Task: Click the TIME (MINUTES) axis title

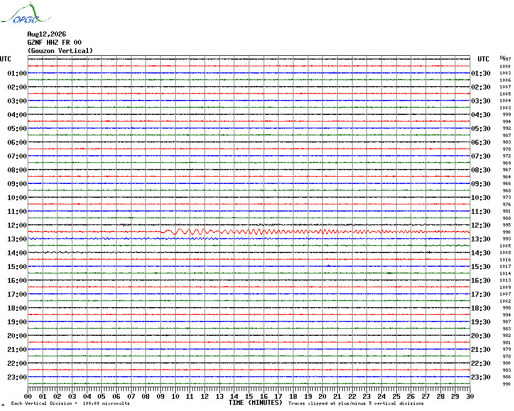Action: [255, 403]
